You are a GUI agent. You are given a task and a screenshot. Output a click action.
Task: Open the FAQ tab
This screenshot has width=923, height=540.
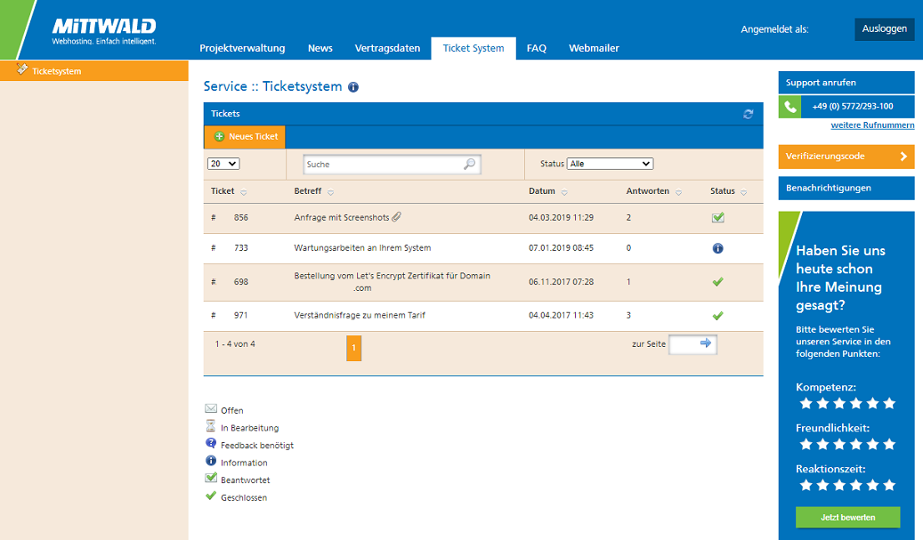tap(536, 48)
